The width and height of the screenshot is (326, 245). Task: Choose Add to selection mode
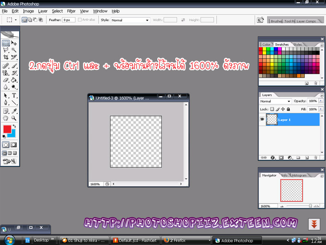[30, 20]
